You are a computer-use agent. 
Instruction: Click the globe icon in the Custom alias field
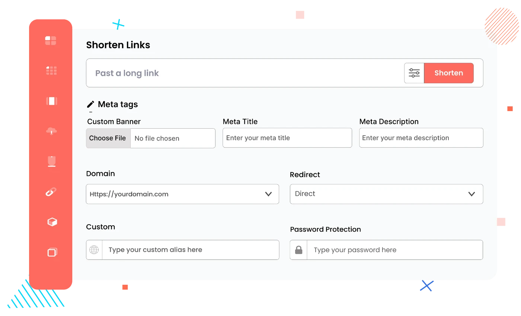94,250
